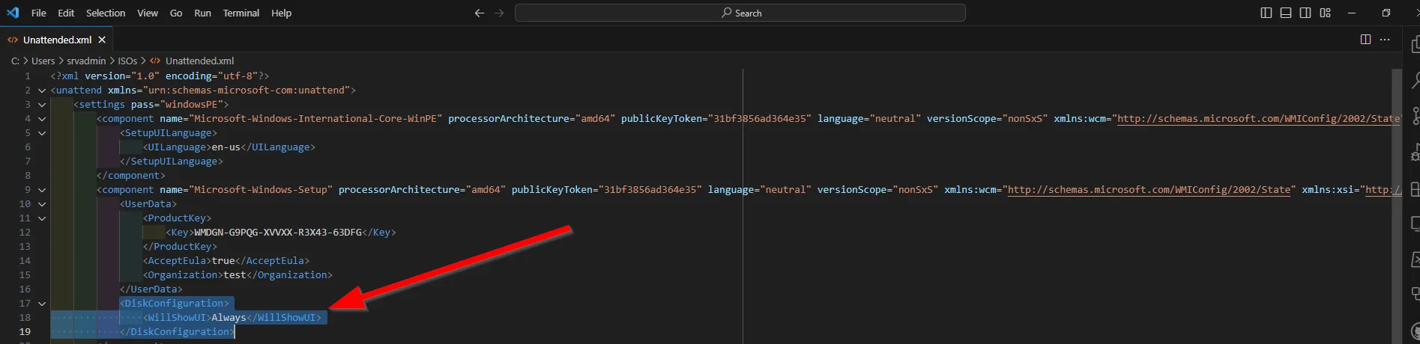Minimize the VS Code window

(x=1352, y=13)
